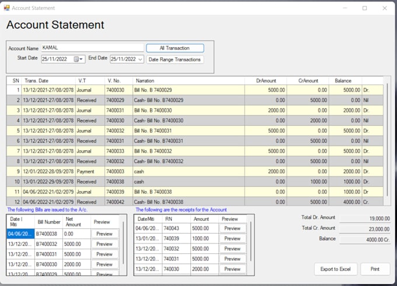
Task: Select row with narration Bill No. B 7400030
Action: pos(194,111)
